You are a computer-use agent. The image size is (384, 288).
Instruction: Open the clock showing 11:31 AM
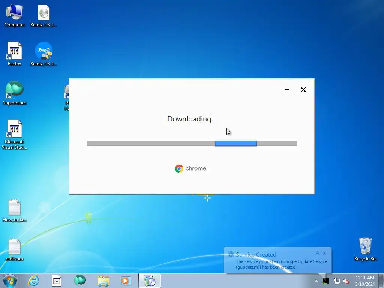click(364, 281)
